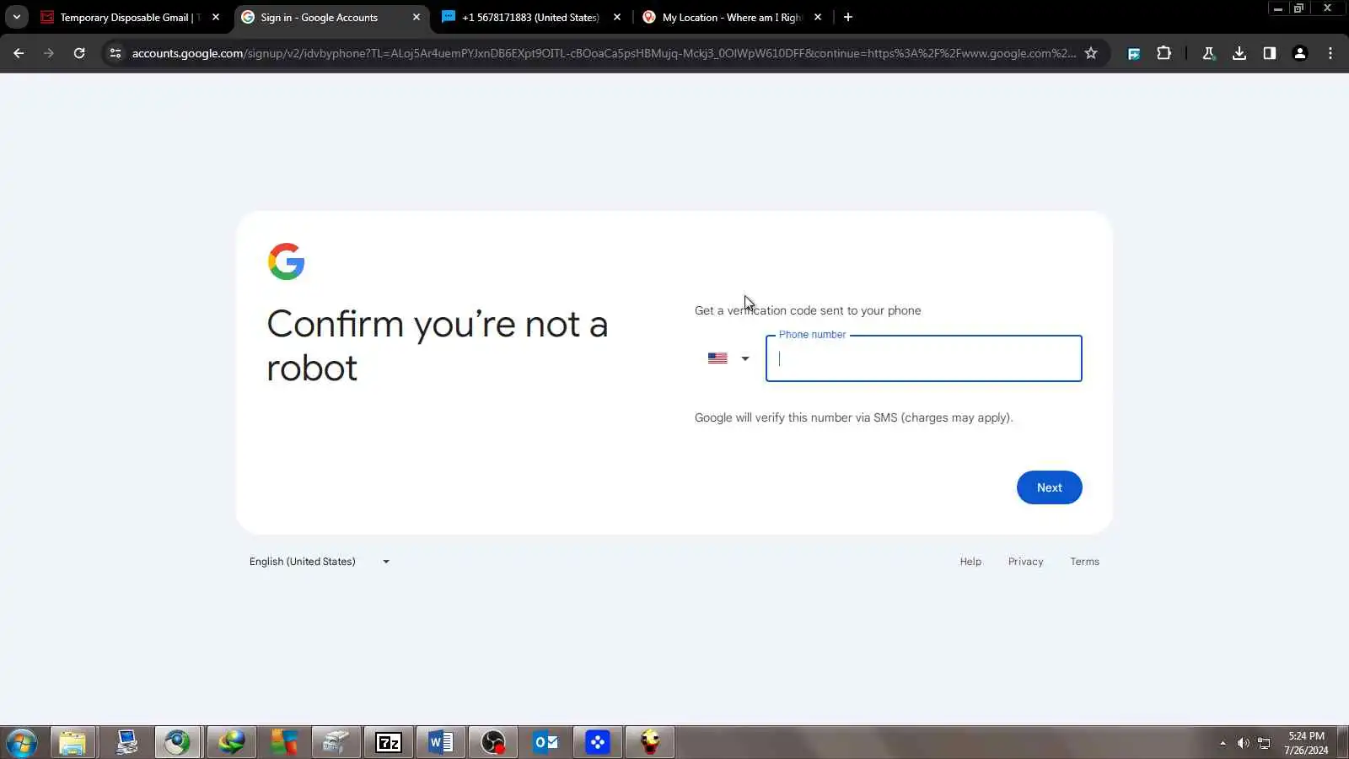Open OBS Studio from the taskbar
Viewport: 1349px width, 759px height.
[x=493, y=743]
